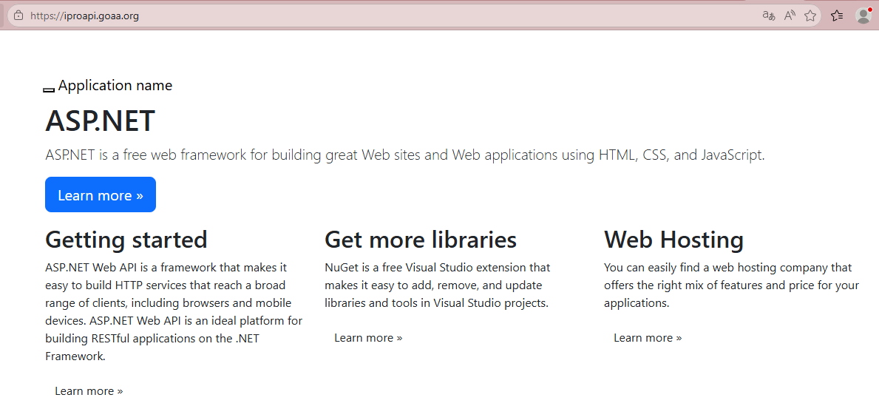Click the Application name brand link
Image resolution: width=879 pixels, height=406 pixels.
(115, 86)
